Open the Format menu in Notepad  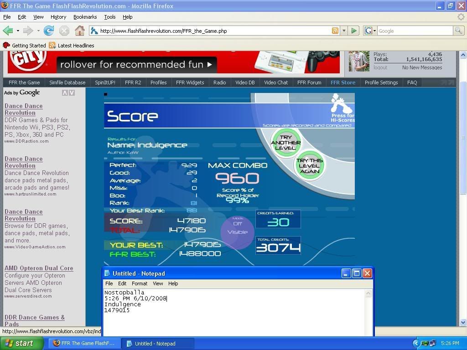coord(139,283)
